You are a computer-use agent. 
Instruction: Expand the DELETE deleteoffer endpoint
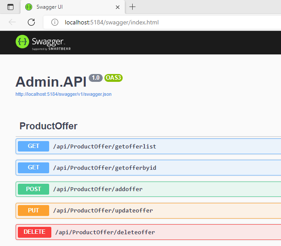148,232
